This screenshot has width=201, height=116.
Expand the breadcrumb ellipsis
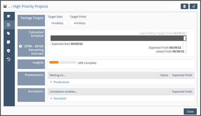(x=9, y=7)
